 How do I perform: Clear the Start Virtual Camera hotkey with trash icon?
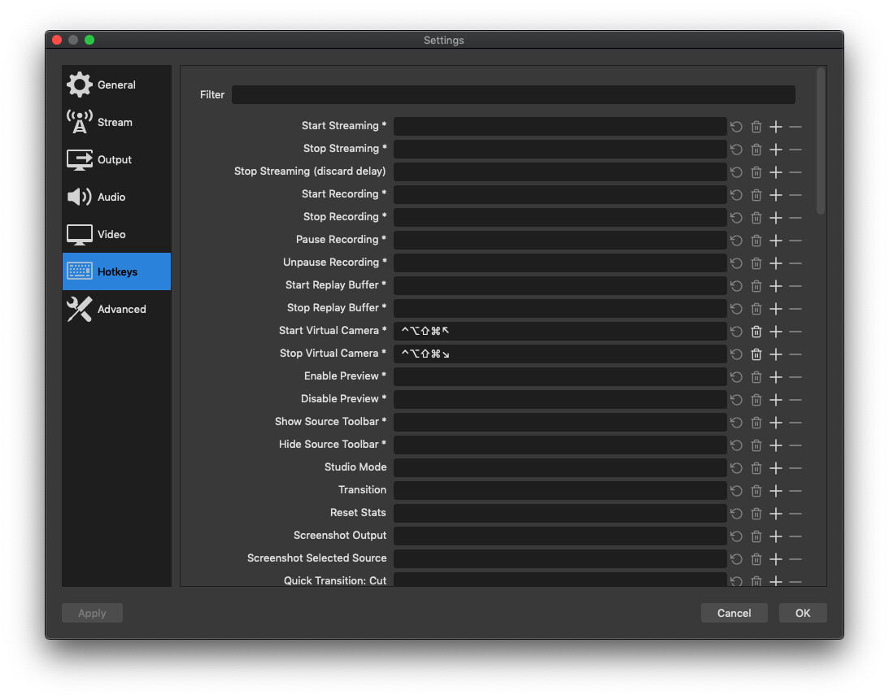(x=756, y=332)
